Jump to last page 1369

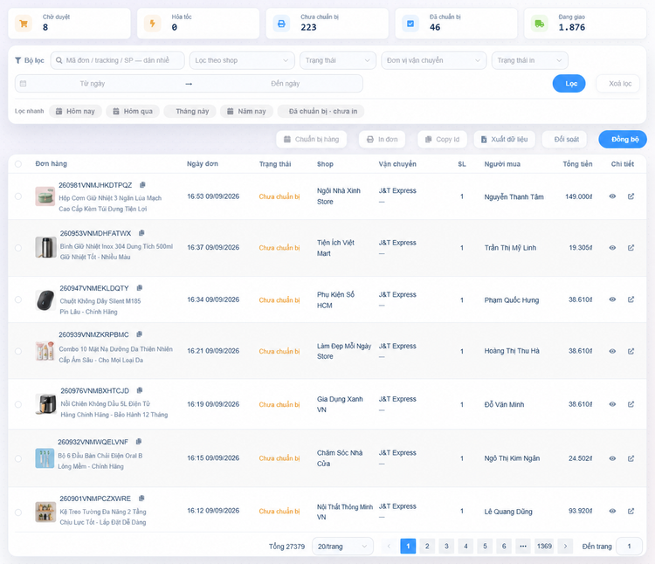tap(544, 546)
